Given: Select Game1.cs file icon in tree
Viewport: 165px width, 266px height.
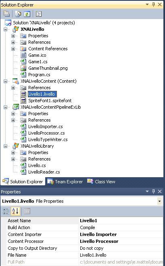Looking at the screenshot, I should pyautogui.click(x=23, y=62).
